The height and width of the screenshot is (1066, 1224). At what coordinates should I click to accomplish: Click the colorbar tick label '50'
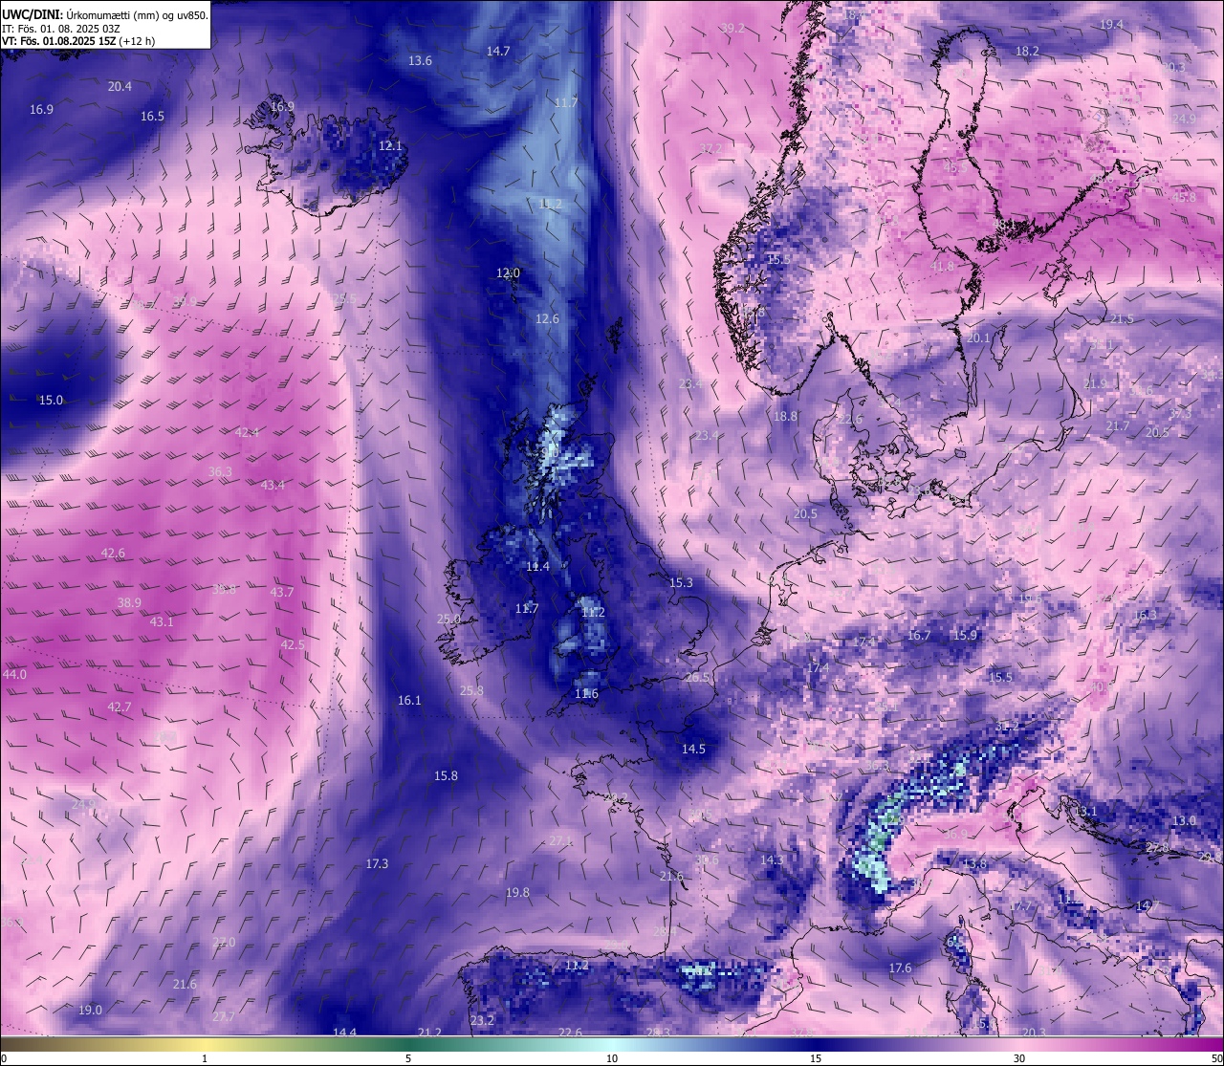click(x=1216, y=1058)
